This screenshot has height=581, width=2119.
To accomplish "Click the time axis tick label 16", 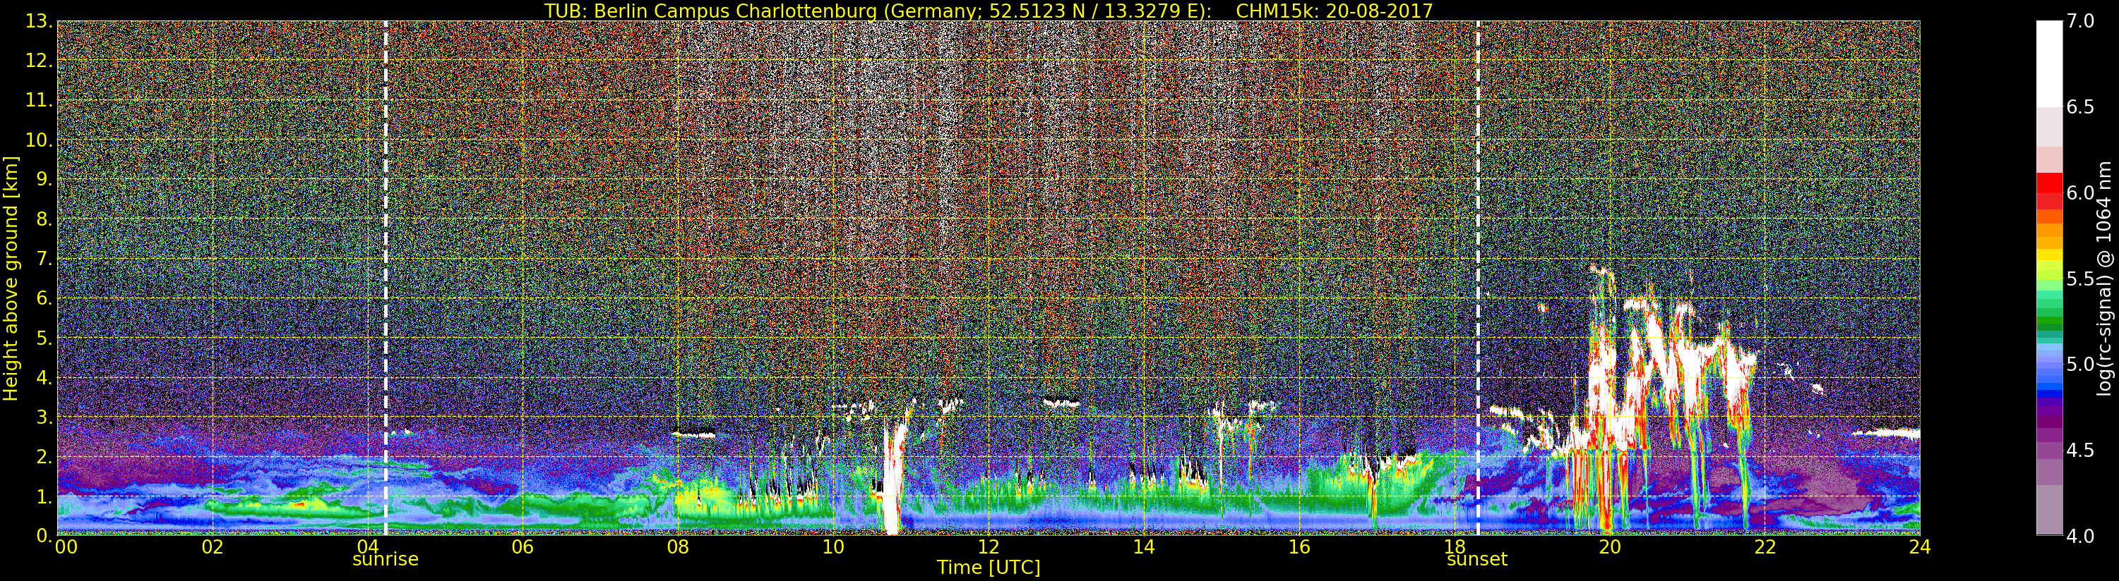I will click(1299, 547).
